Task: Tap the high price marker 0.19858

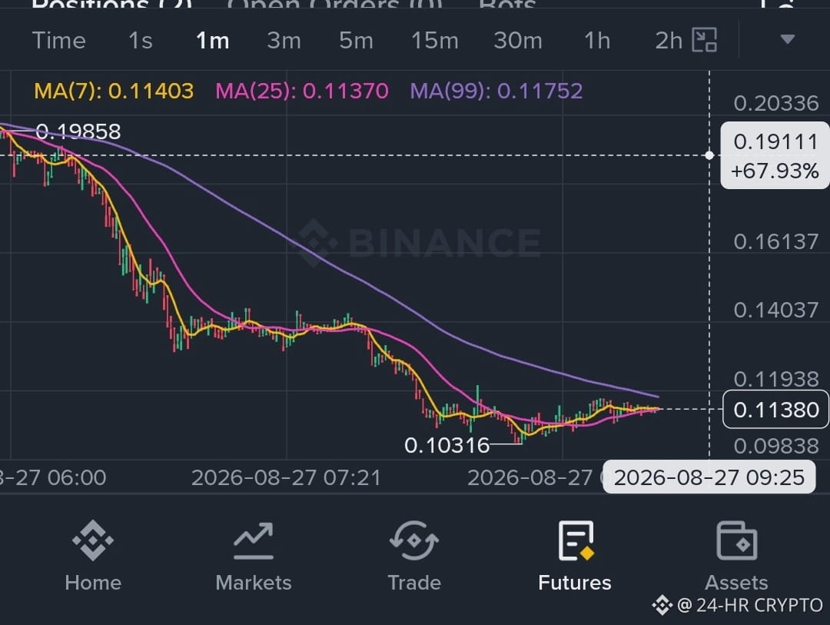Action: (x=78, y=131)
